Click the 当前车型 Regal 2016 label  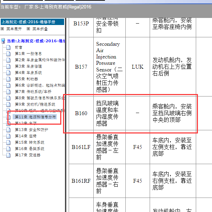(46, 7)
